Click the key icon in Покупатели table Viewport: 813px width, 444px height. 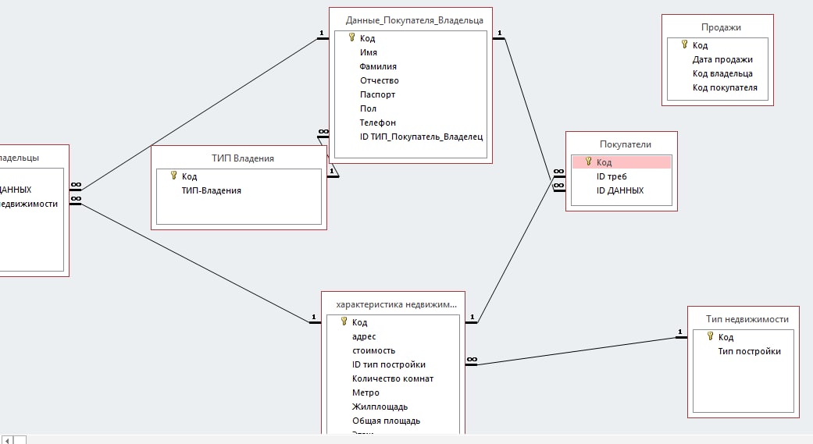point(588,162)
